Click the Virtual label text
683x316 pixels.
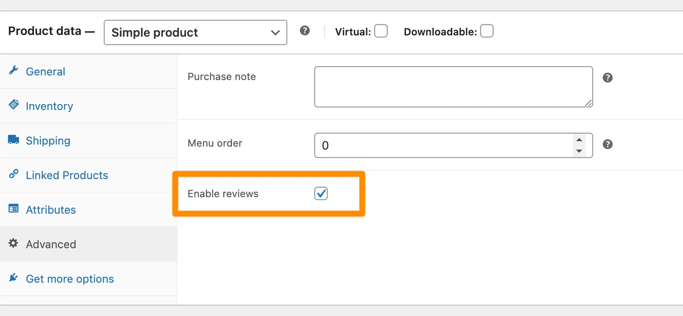point(353,32)
